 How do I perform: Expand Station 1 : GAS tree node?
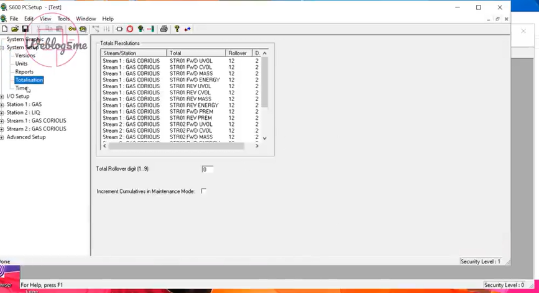coord(2,105)
